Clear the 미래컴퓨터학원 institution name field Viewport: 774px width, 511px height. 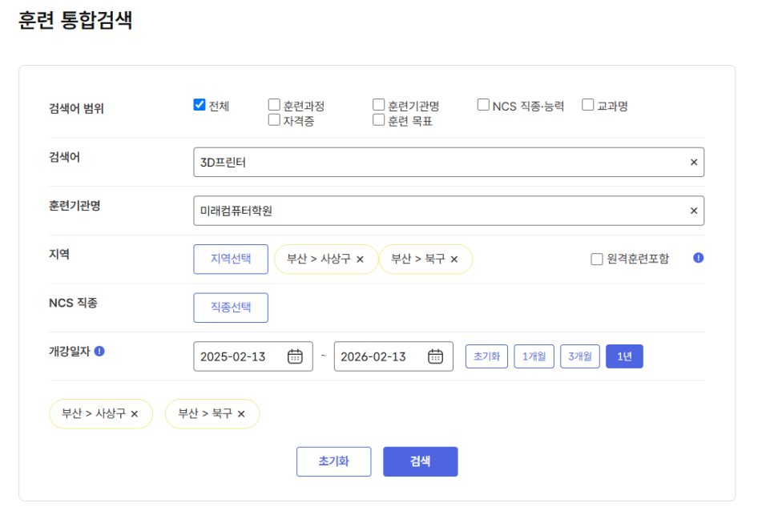(x=694, y=211)
